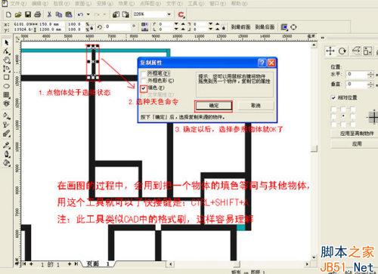The image size is (378, 274).
Task: Click the Convert to Curves icon
Action: (293, 27)
